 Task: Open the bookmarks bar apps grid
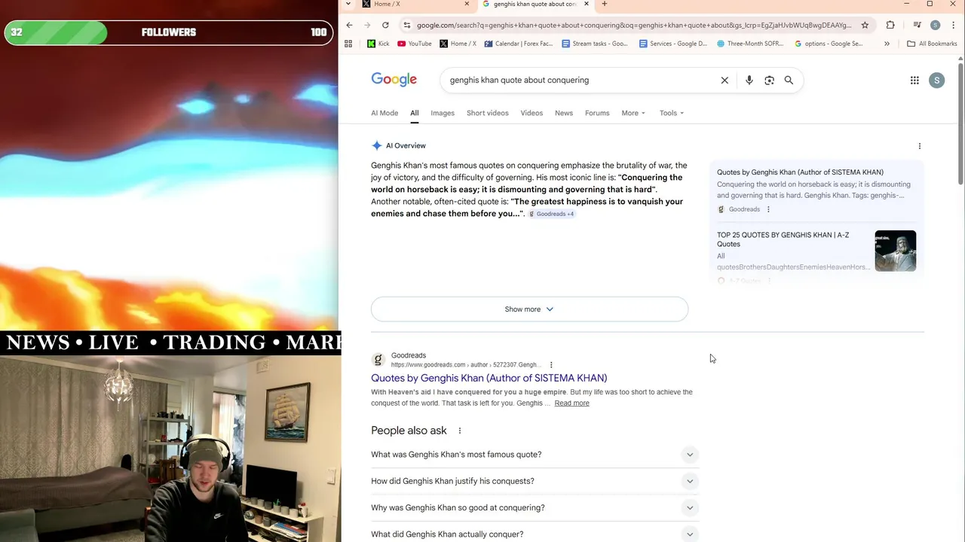[x=348, y=44]
